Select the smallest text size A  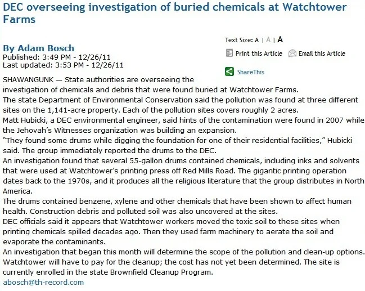257,40
